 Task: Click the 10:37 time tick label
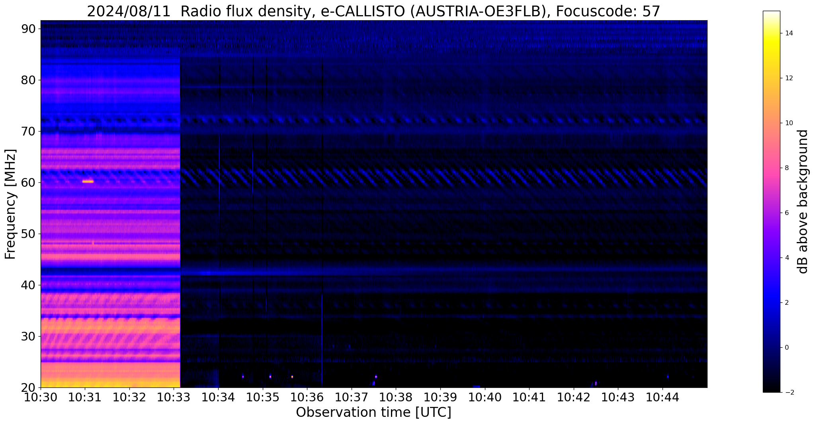coord(352,397)
